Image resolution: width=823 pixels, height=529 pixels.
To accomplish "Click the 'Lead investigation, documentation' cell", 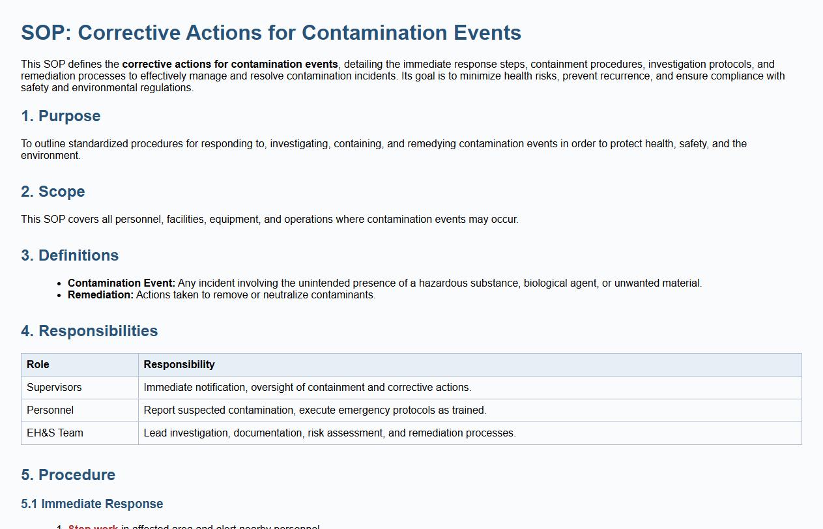I will [329, 433].
